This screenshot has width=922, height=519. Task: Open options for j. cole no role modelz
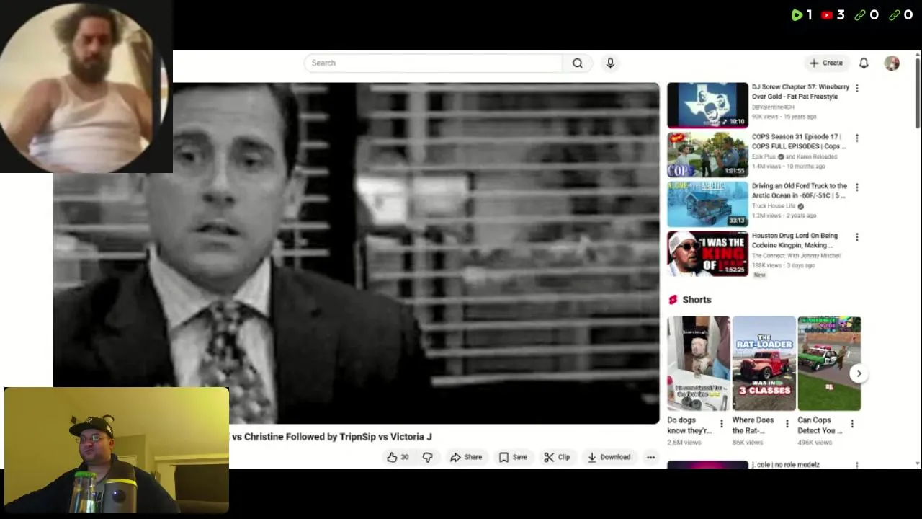click(x=856, y=466)
